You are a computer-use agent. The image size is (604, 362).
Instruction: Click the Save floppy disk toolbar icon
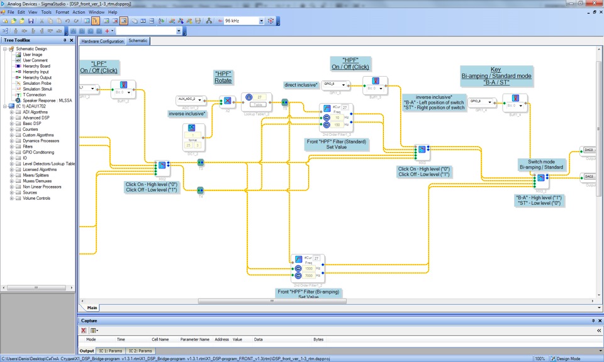[31, 21]
